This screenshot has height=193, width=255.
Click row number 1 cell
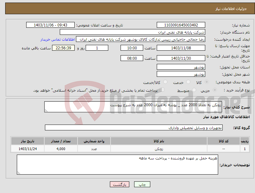[x=245, y=149]
